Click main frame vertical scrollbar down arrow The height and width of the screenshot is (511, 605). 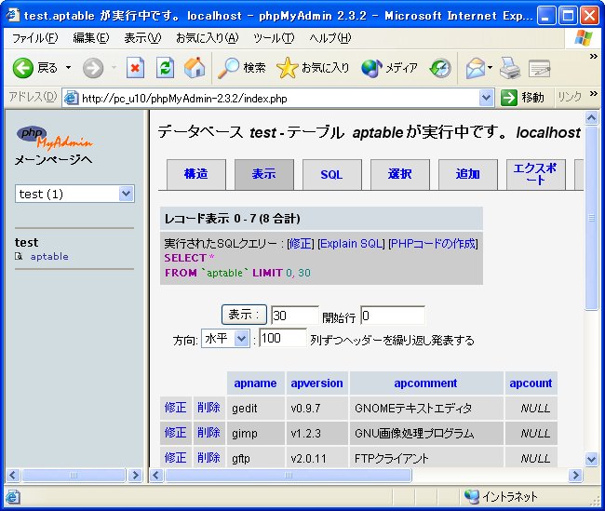(x=591, y=459)
